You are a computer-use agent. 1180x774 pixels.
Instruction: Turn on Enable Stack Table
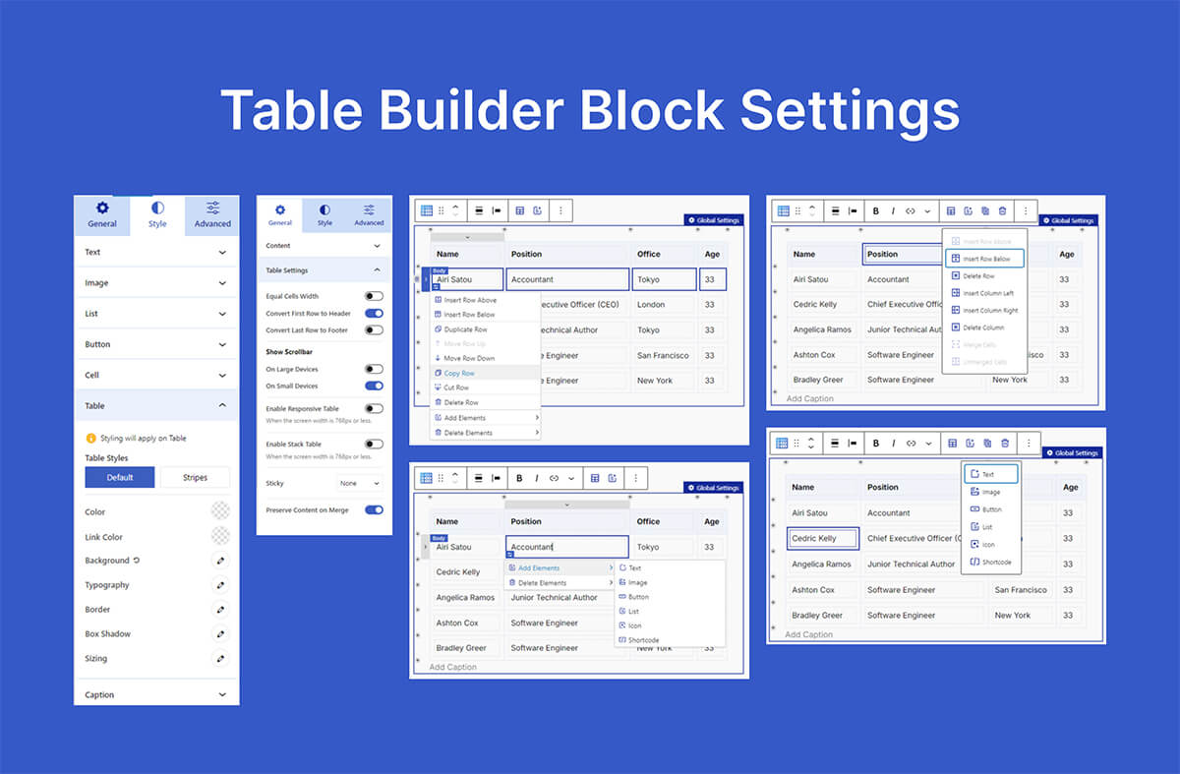[x=374, y=445]
